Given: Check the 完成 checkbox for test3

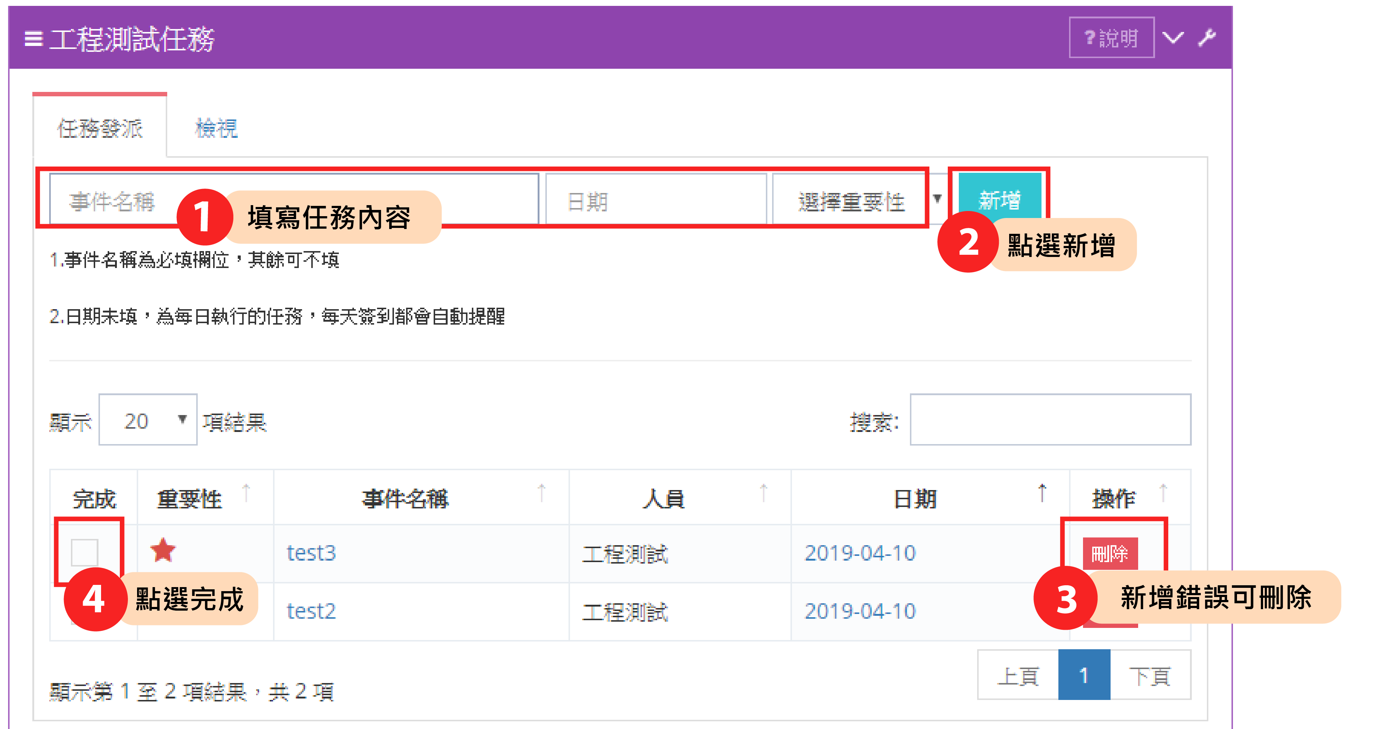Looking at the screenshot, I should (x=85, y=552).
